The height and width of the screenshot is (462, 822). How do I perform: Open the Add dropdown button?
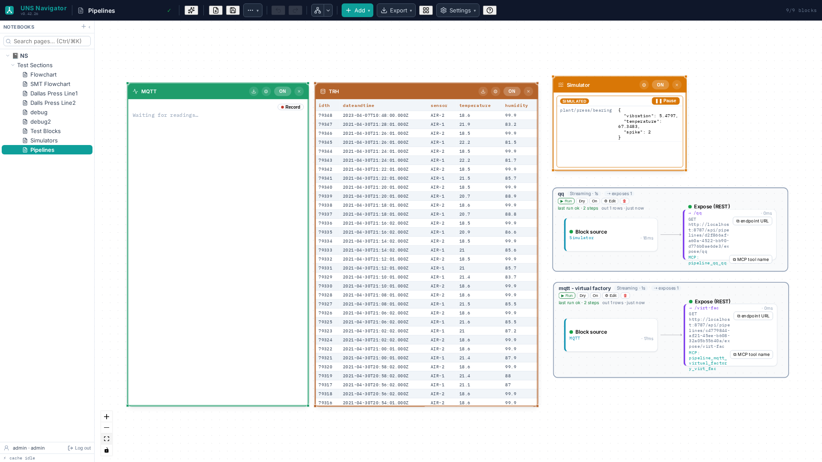coord(357,10)
